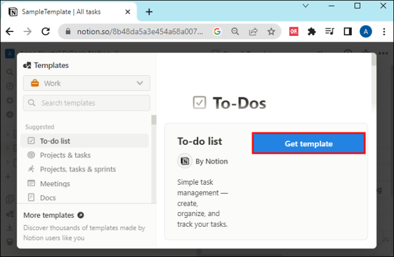This screenshot has width=394, height=257.
Task: Open the Extensions puzzle menu
Action: pyautogui.click(x=312, y=31)
